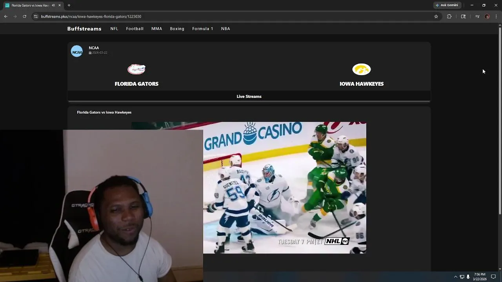Click the Florida Gators vs Iowa Hawkeyes heading
The width and height of the screenshot is (502, 282).
(x=104, y=112)
